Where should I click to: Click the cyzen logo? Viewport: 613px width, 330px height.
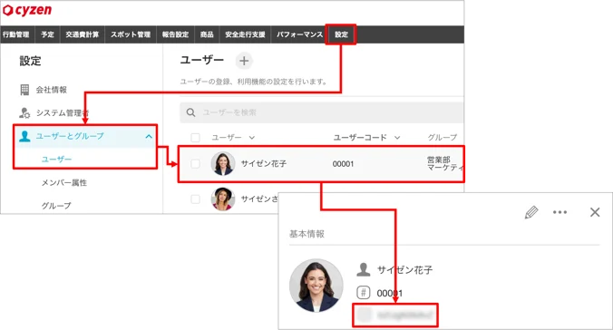tap(27, 10)
